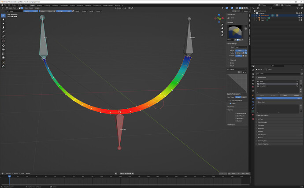Enable Multi-Paint checkbox
The image size is (304, 188).
[236, 118]
